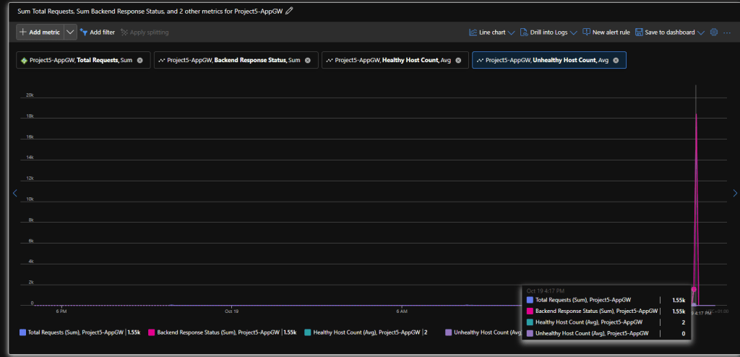Create a New alert rule

[x=606, y=33]
